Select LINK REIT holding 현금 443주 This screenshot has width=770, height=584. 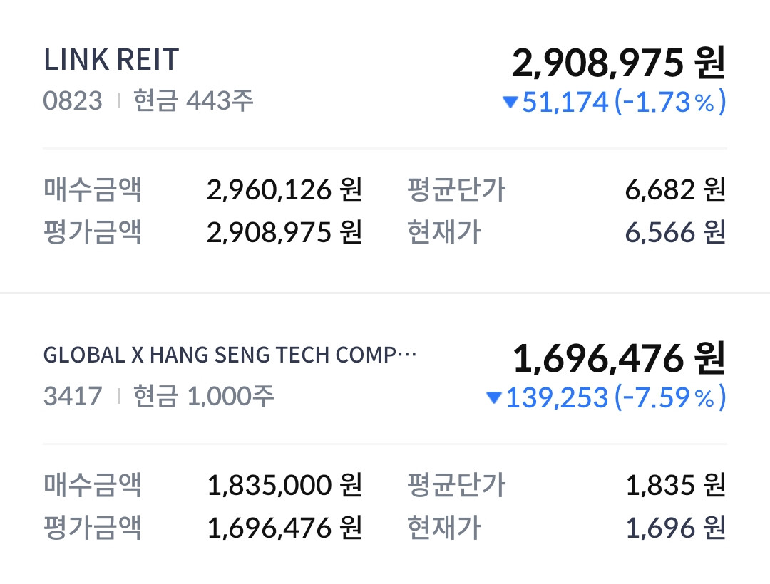pos(193,100)
